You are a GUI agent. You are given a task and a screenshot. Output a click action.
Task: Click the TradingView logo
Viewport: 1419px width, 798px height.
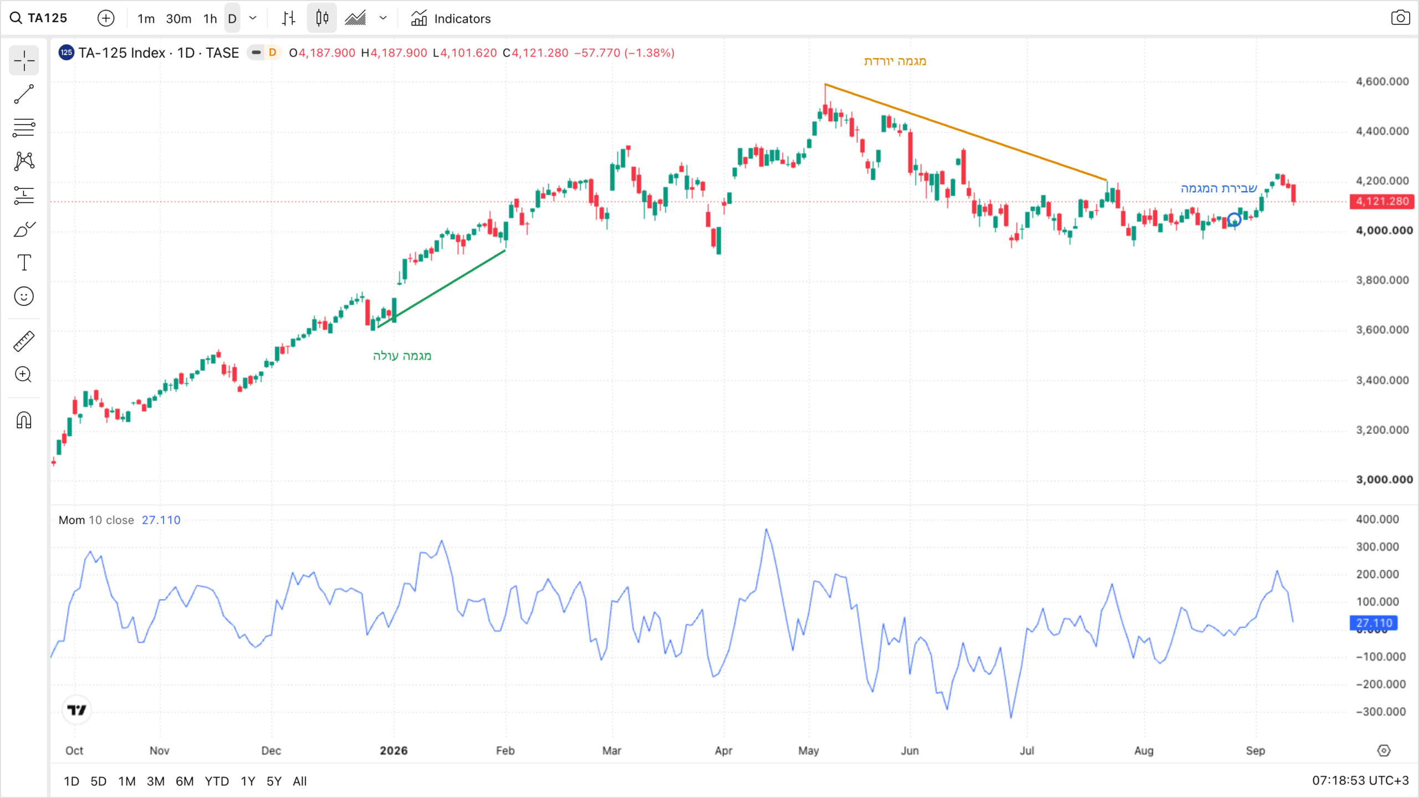click(x=76, y=710)
